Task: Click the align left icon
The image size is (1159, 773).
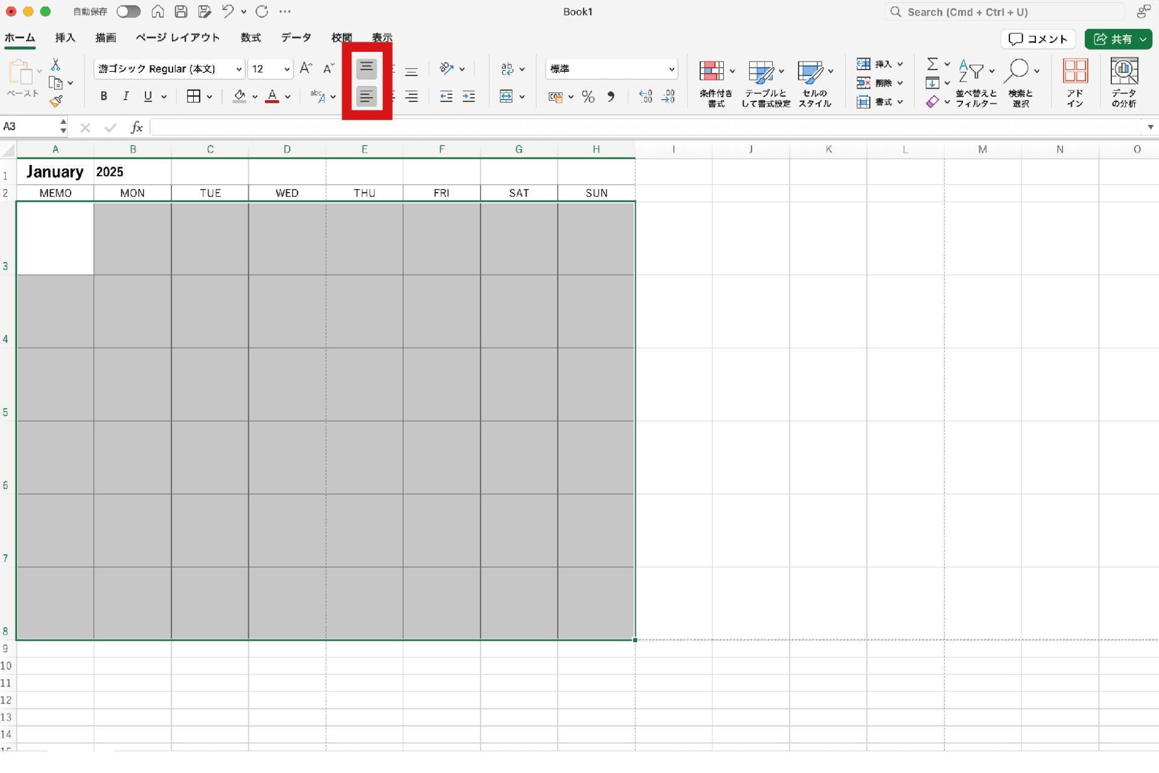Action: pyautogui.click(x=366, y=97)
